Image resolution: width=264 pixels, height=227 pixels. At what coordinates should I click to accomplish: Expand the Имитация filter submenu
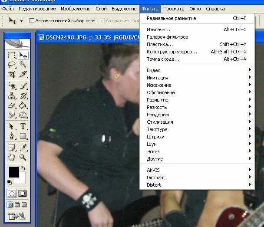click(x=197, y=78)
